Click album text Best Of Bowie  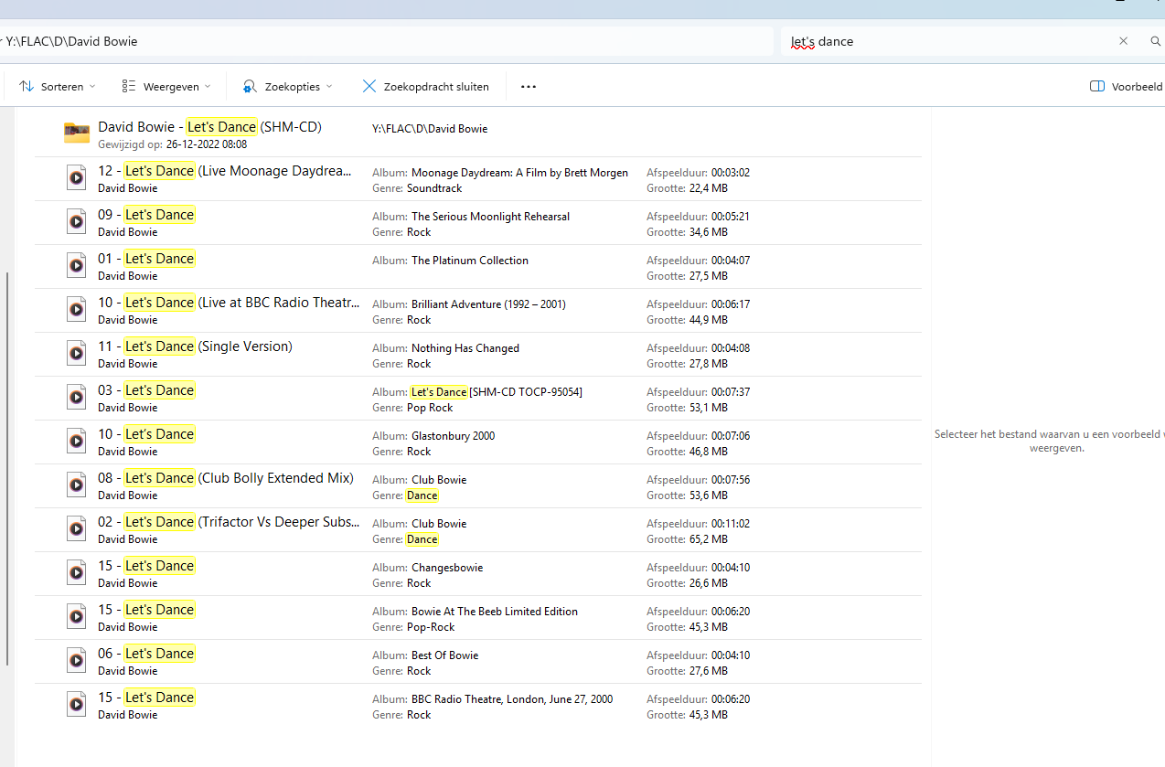(445, 655)
